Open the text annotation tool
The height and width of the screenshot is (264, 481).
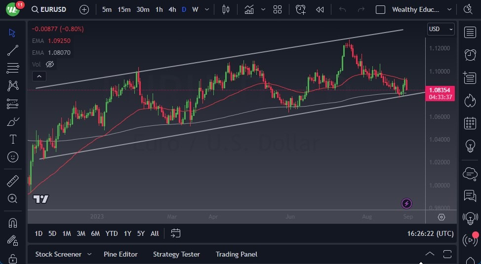click(13, 140)
